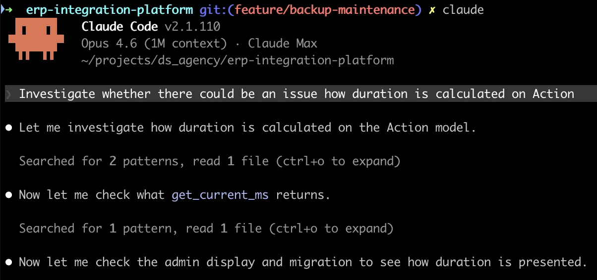This screenshot has width=597, height=280.
Task: Click 'Opus 4.6 (1M context)' model label
Action: (x=154, y=44)
